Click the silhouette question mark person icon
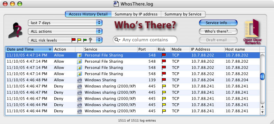274x124 pixels. [x=15, y=30]
